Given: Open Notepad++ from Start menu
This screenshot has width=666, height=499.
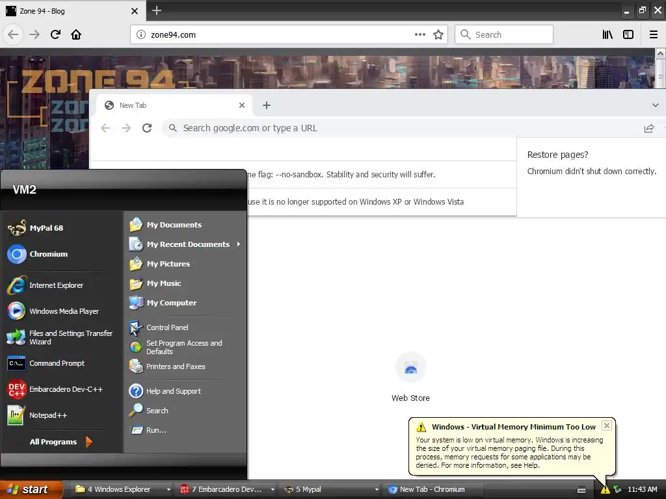Looking at the screenshot, I should click(38, 415).
